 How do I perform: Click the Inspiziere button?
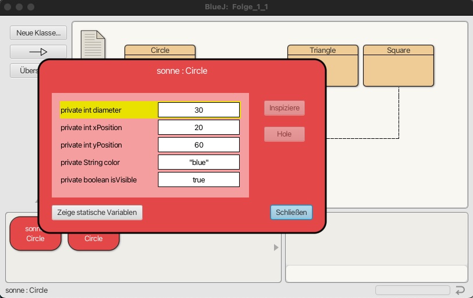pos(284,108)
